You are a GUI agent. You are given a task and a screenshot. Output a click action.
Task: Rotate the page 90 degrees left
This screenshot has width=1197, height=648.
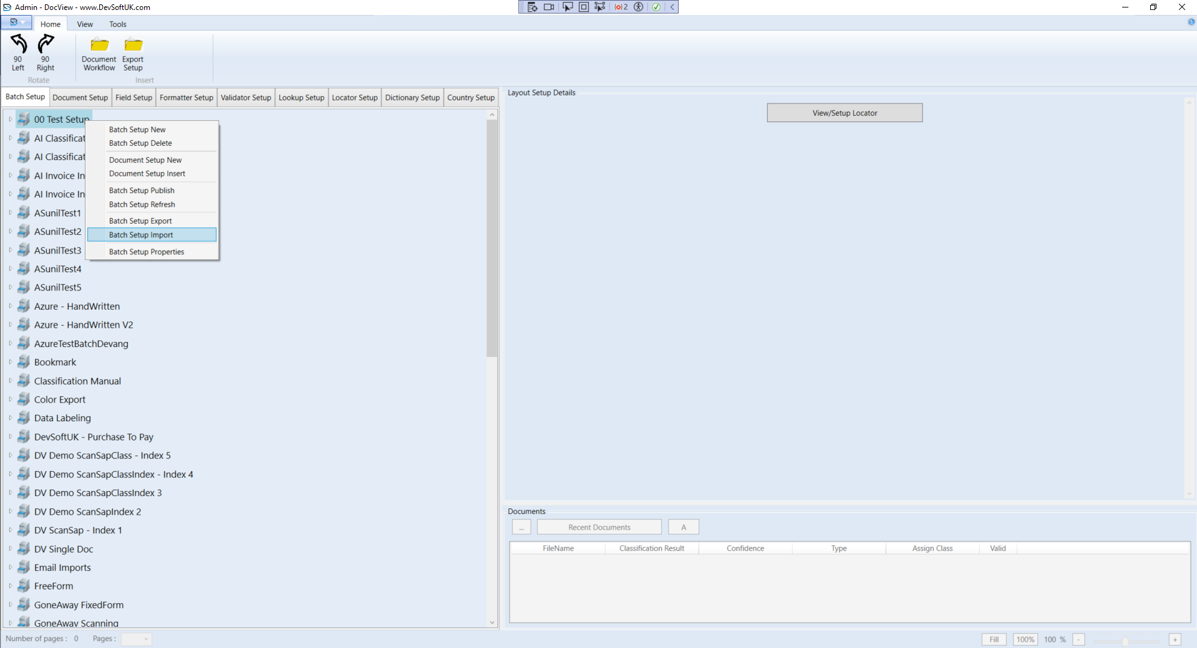click(18, 52)
